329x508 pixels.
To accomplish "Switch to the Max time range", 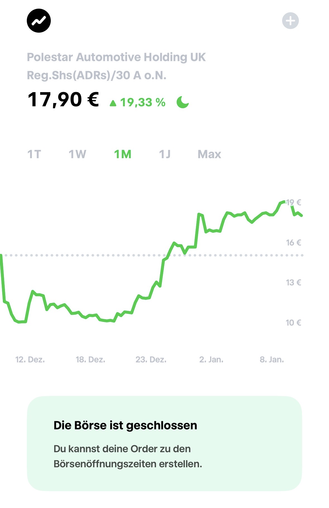I will 209,154.
